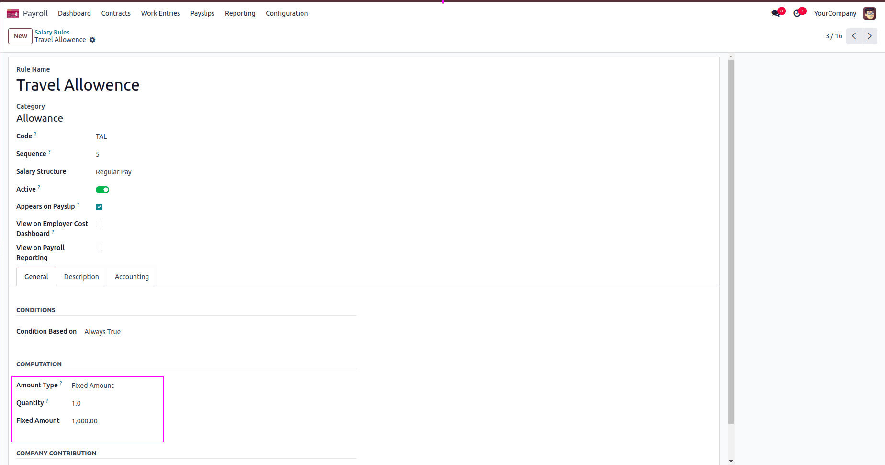The width and height of the screenshot is (885, 465).
Task: Show help tooltip for Appears on Payslip
Action: tap(78, 204)
